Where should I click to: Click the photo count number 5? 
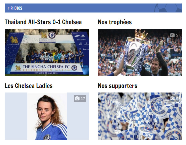point(177,35)
